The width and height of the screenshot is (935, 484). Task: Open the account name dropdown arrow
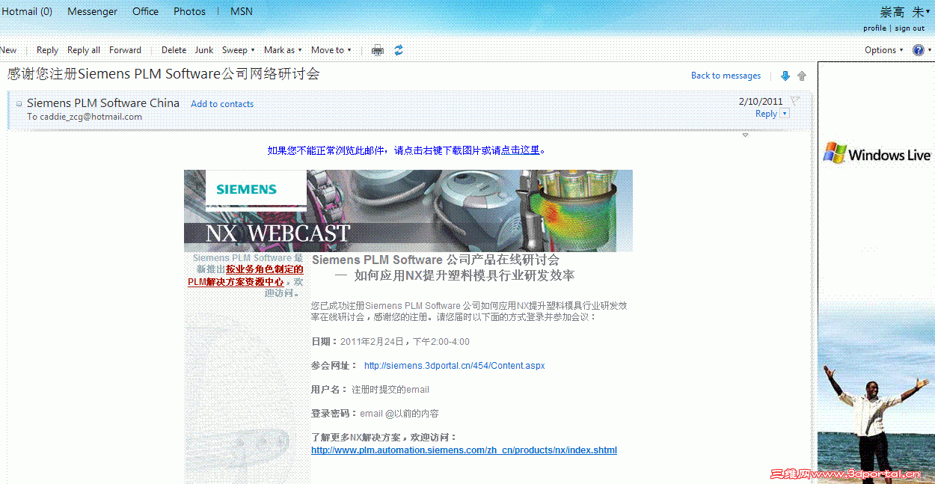928,12
